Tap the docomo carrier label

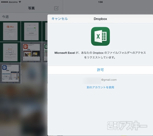coord(13,2)
